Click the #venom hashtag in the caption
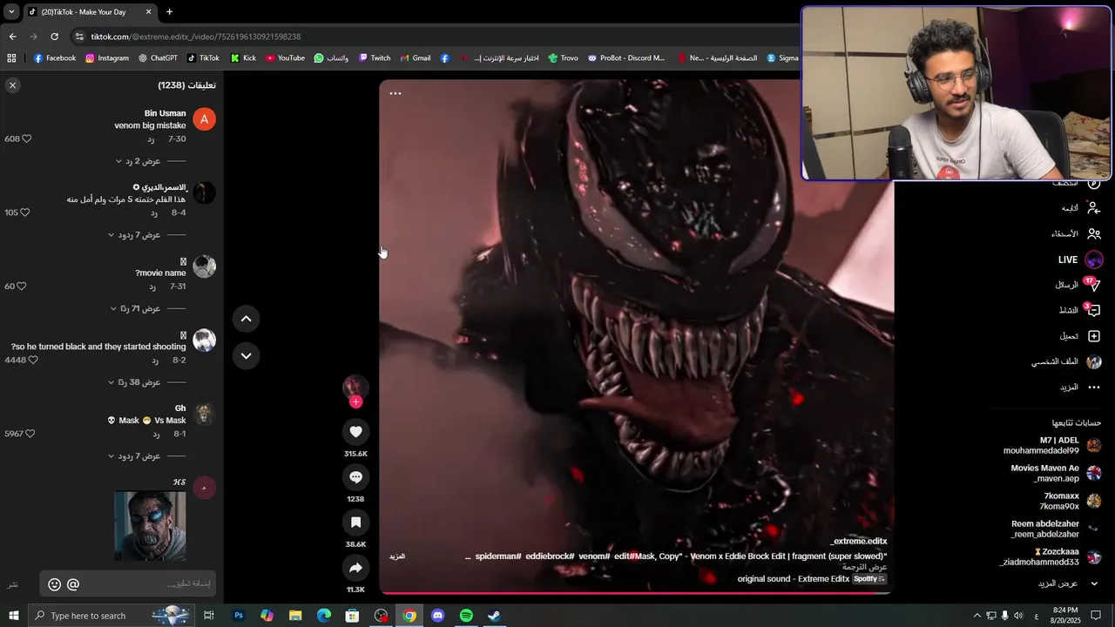Screen dimensions: 1115x627 click(595, 556)
